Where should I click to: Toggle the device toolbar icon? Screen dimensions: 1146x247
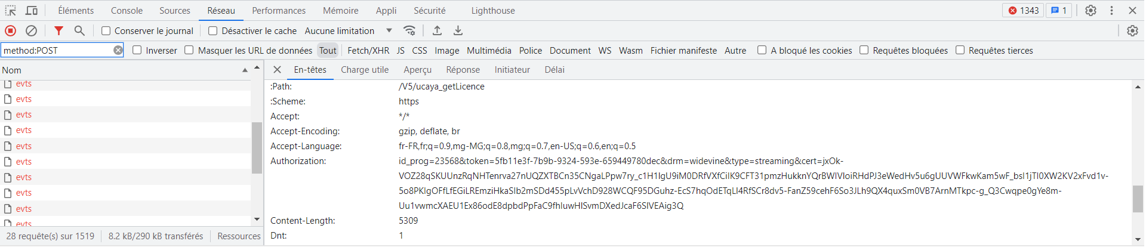(32, 10)
